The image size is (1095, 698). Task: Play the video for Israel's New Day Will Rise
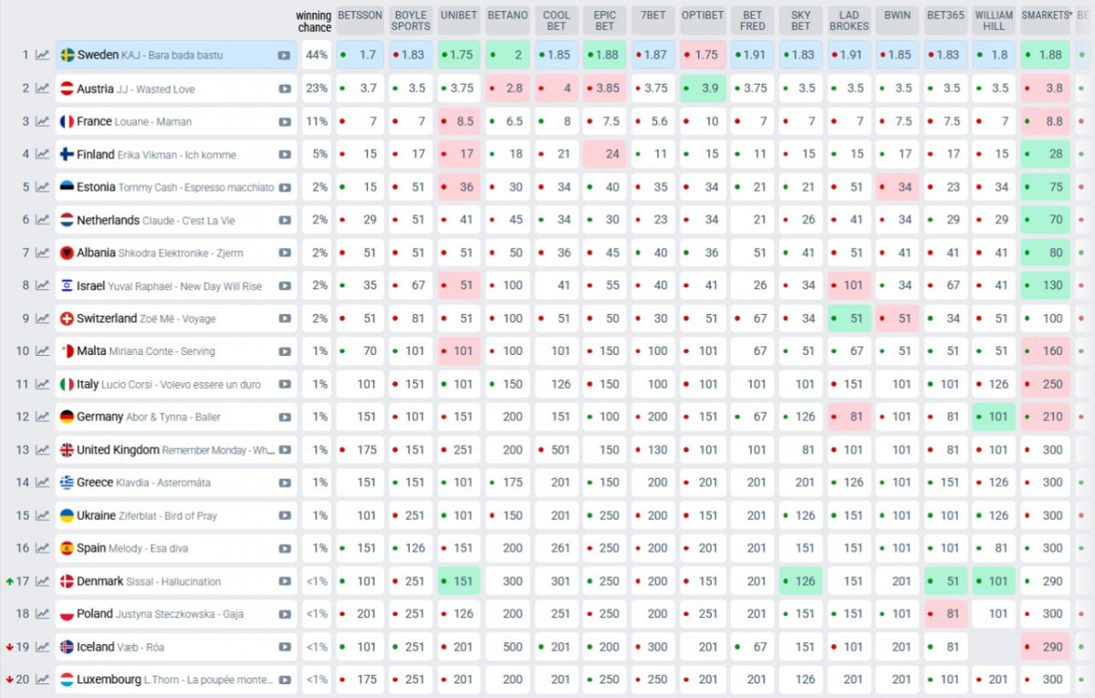point(285,286)
